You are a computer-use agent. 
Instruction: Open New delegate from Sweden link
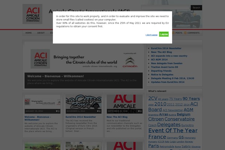pos(166,63)
